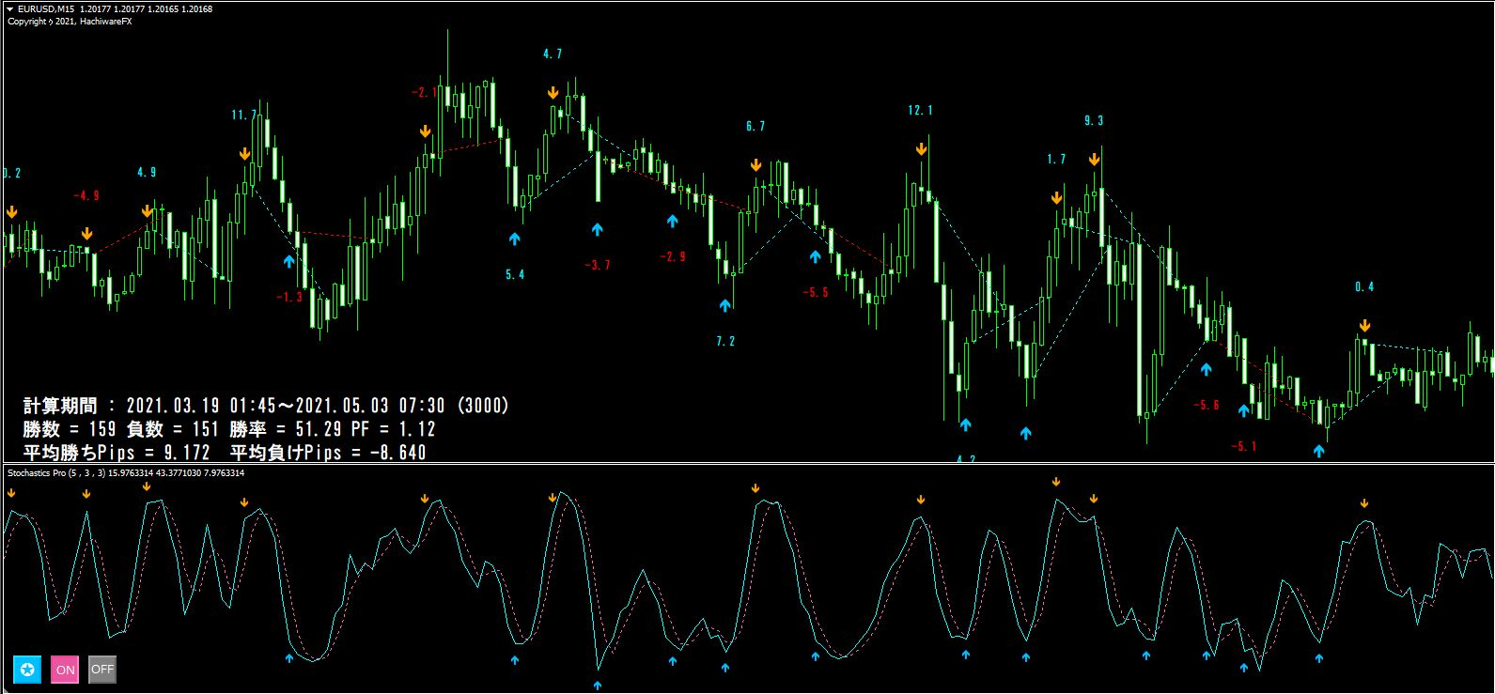The image size is (1495, 694).
Task: Select the 計算期間 date range text line
Action: 266,406
